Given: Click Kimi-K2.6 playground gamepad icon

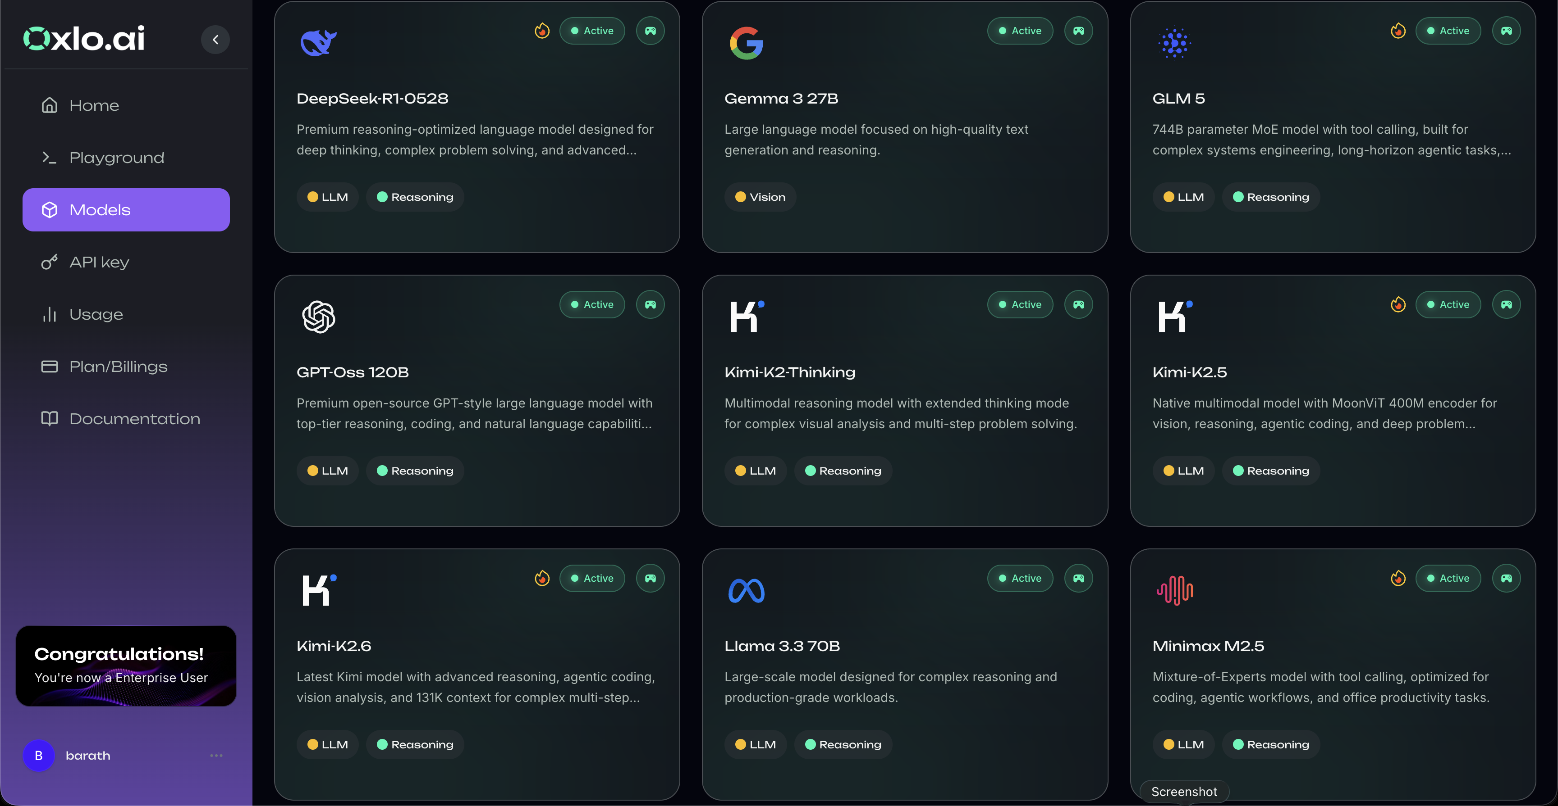Looking at the screenshot, I should pos(651,578).
